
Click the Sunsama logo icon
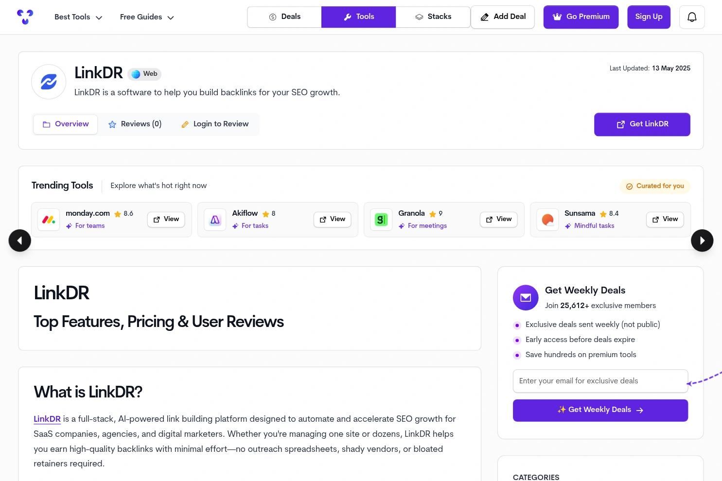click(547, 220)
